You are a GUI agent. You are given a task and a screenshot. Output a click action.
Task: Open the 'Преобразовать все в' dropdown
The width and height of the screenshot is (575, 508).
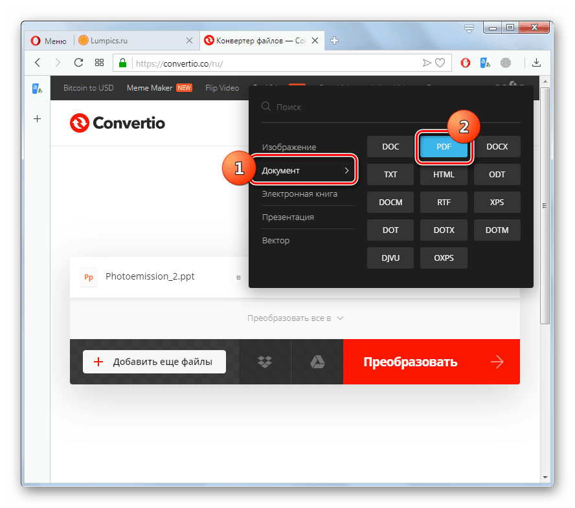[x=295, y=318]
